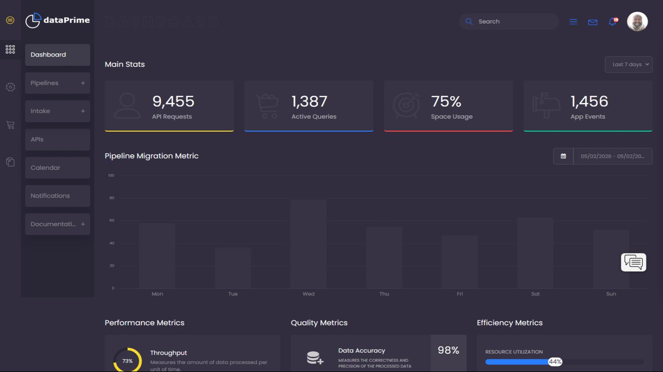Viewport: 663px width, 372px height.
Task: Open APIs in the sidebar menu
Action: (x=58, y=139)
